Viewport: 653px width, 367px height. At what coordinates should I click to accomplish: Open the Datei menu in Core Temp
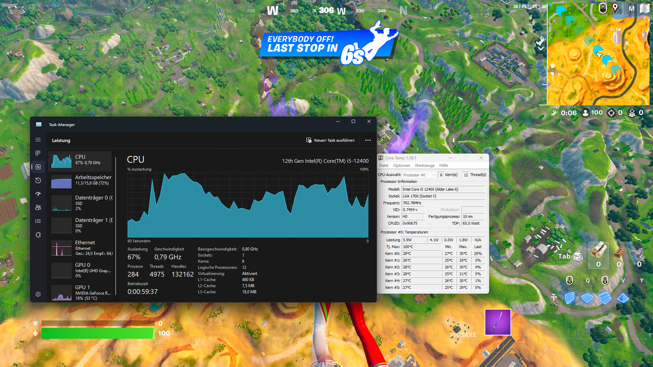pyautogui.click(x=384, y=165)
